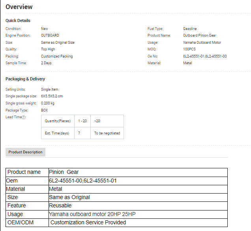Screen dimensions: 251x231
Task: Click the >20 quantity cell
Action: (x=97, y=121)
